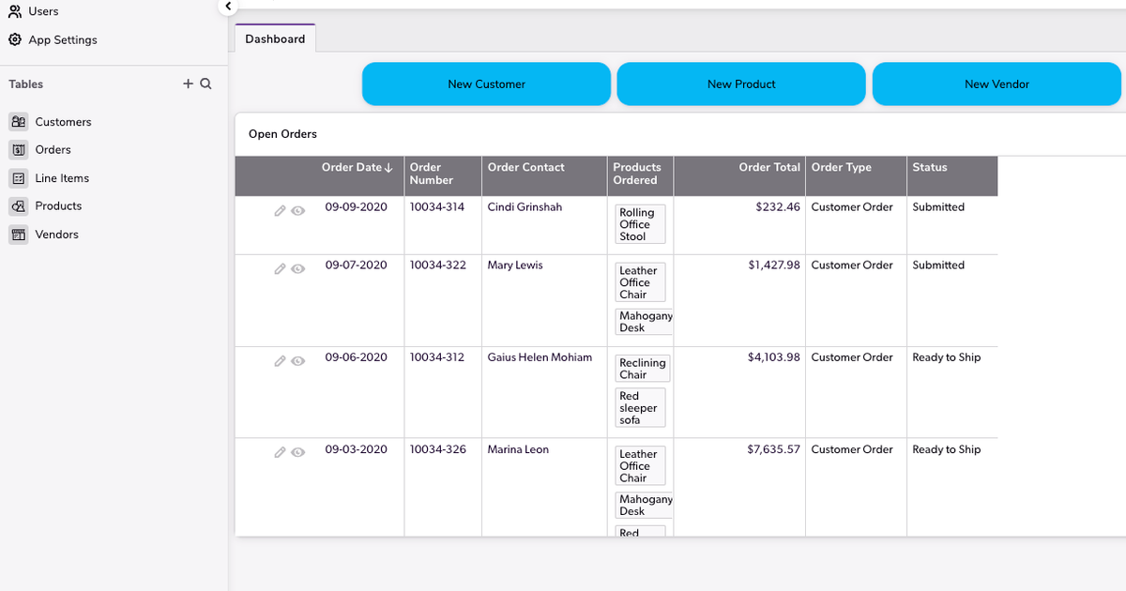1126x591 pixels.
Task: Open the Products table link
Action: point(58,206)
